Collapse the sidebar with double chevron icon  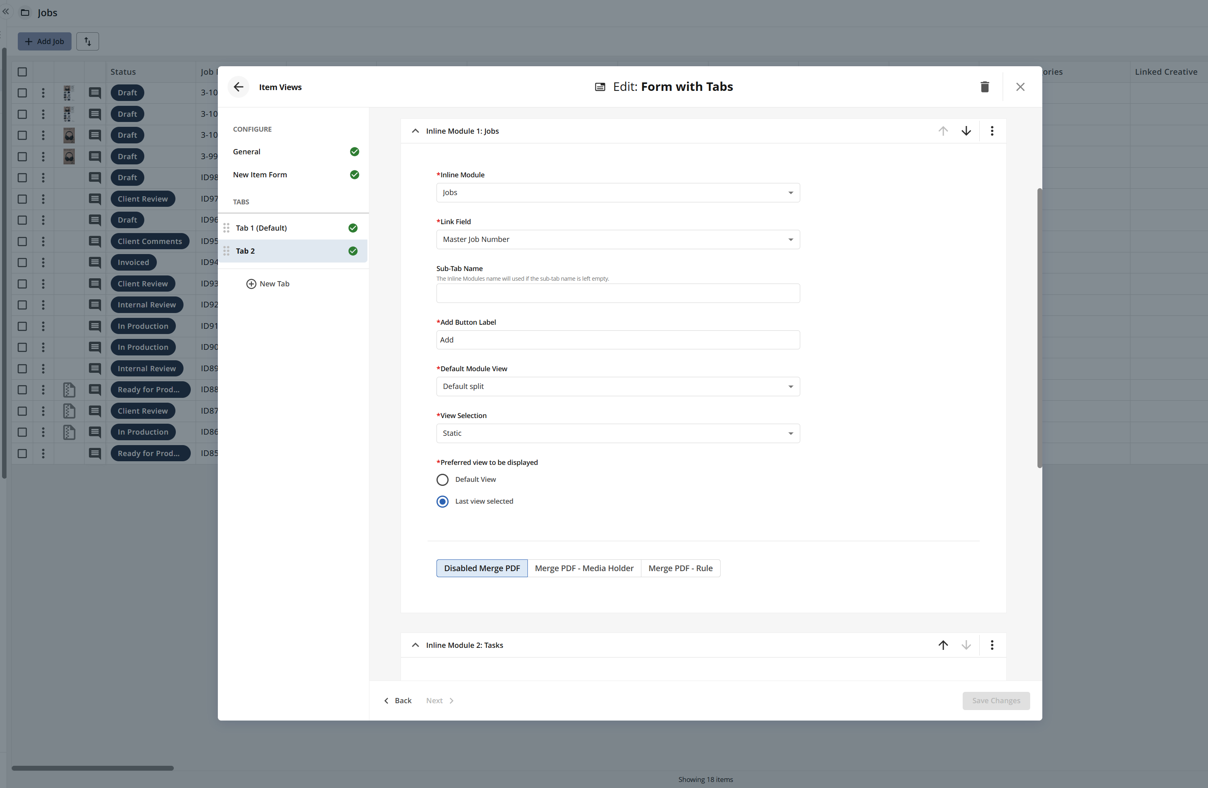click(x=6, y=11)
